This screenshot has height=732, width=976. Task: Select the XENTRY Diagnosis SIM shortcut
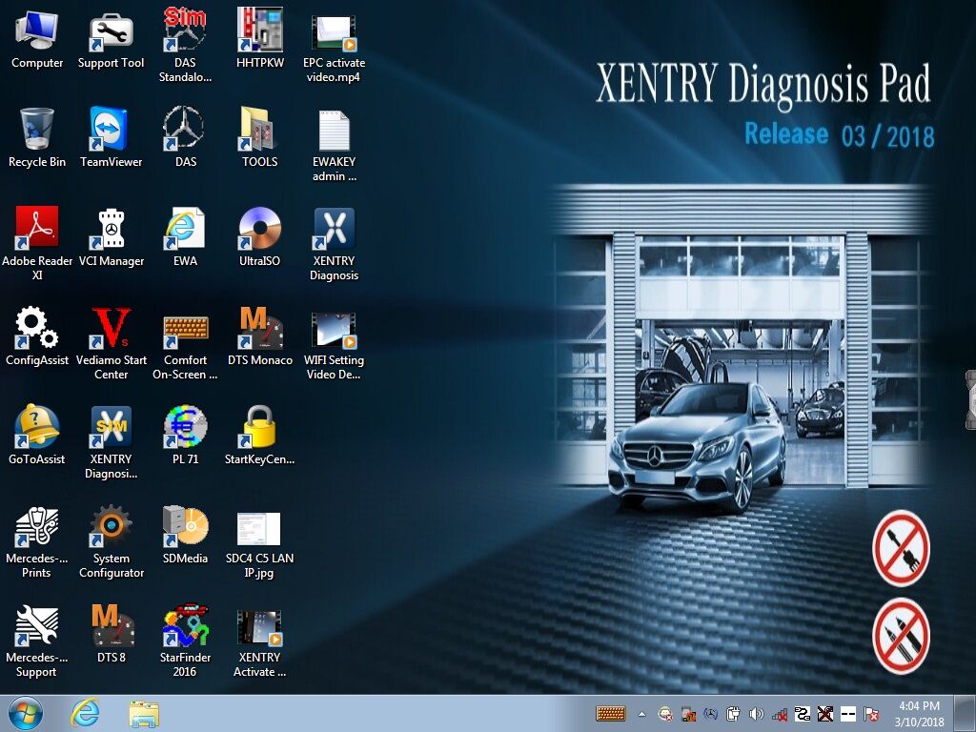pyautogui.click(x=111, y=441)
